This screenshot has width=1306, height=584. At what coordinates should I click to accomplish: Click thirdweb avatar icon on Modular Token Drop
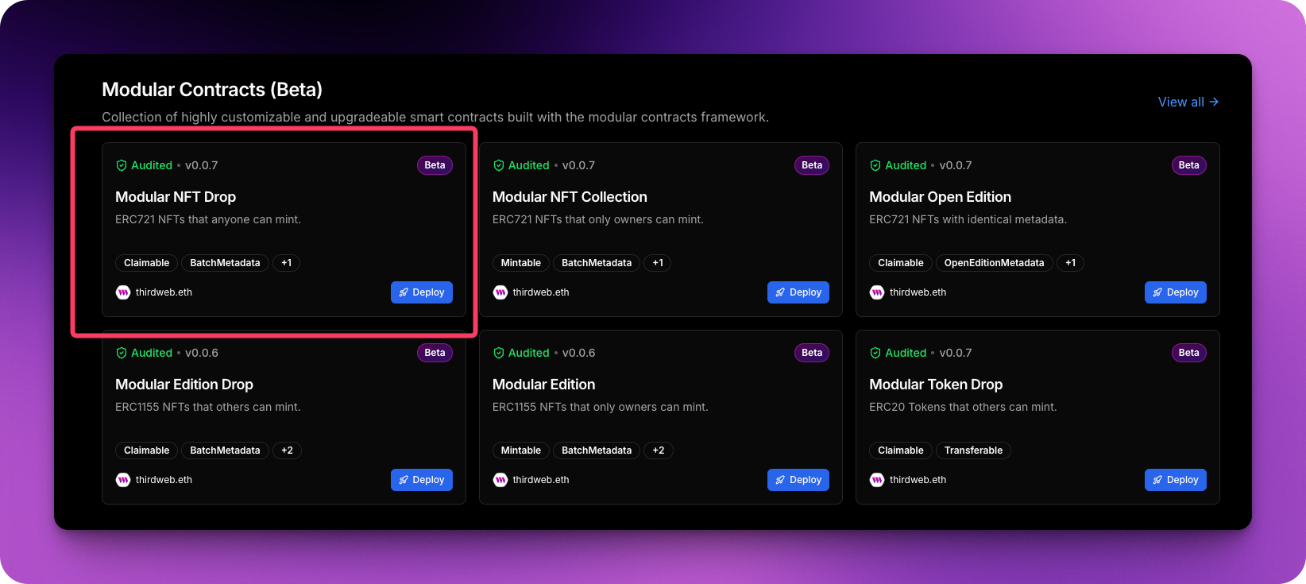877,480
